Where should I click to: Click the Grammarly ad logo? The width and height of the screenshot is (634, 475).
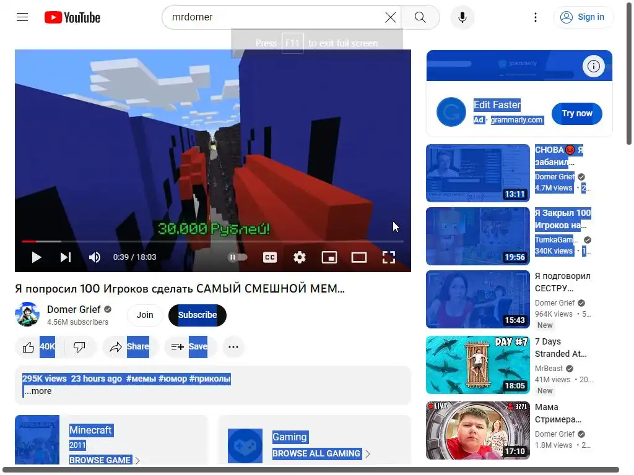tap(451, 112)
